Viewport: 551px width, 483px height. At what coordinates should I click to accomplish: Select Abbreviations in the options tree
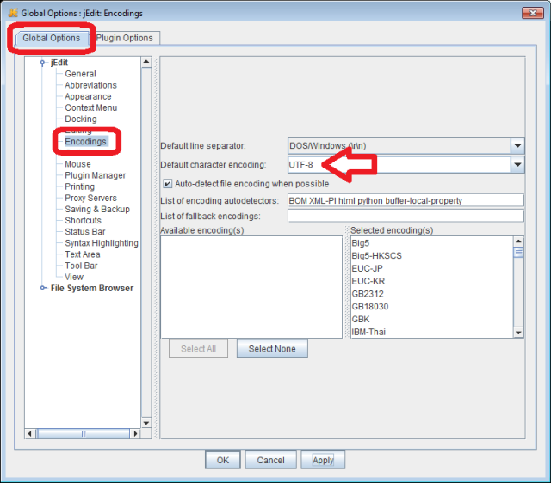point(90,85)
